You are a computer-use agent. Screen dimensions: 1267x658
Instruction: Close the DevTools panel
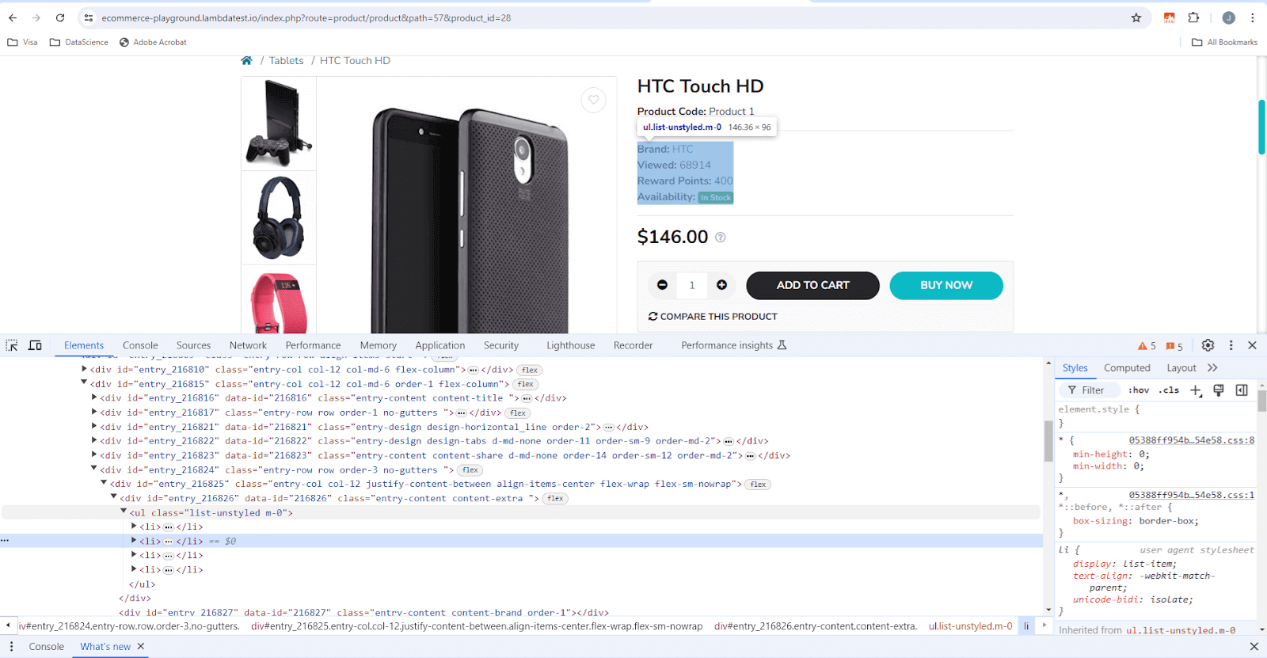click(x=1252, y=345)
